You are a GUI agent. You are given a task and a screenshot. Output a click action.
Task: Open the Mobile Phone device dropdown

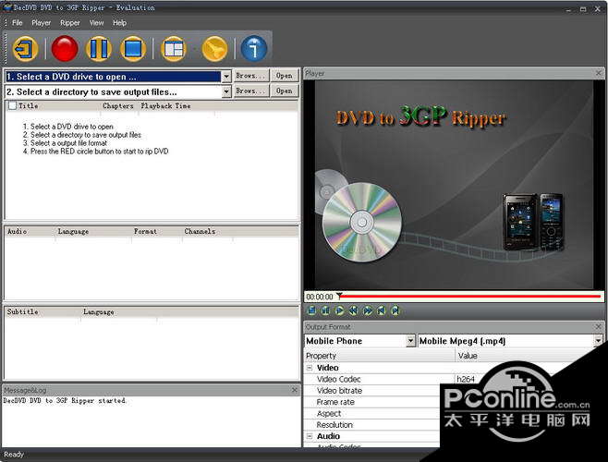(410, 341)
